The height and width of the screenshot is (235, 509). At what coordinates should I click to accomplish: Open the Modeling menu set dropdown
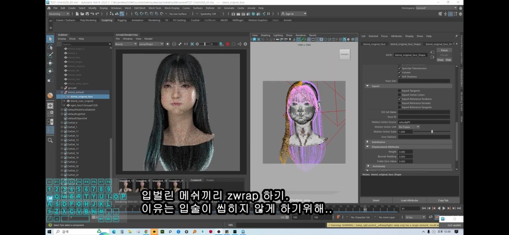pyautogui.click(x=59, y=14)
